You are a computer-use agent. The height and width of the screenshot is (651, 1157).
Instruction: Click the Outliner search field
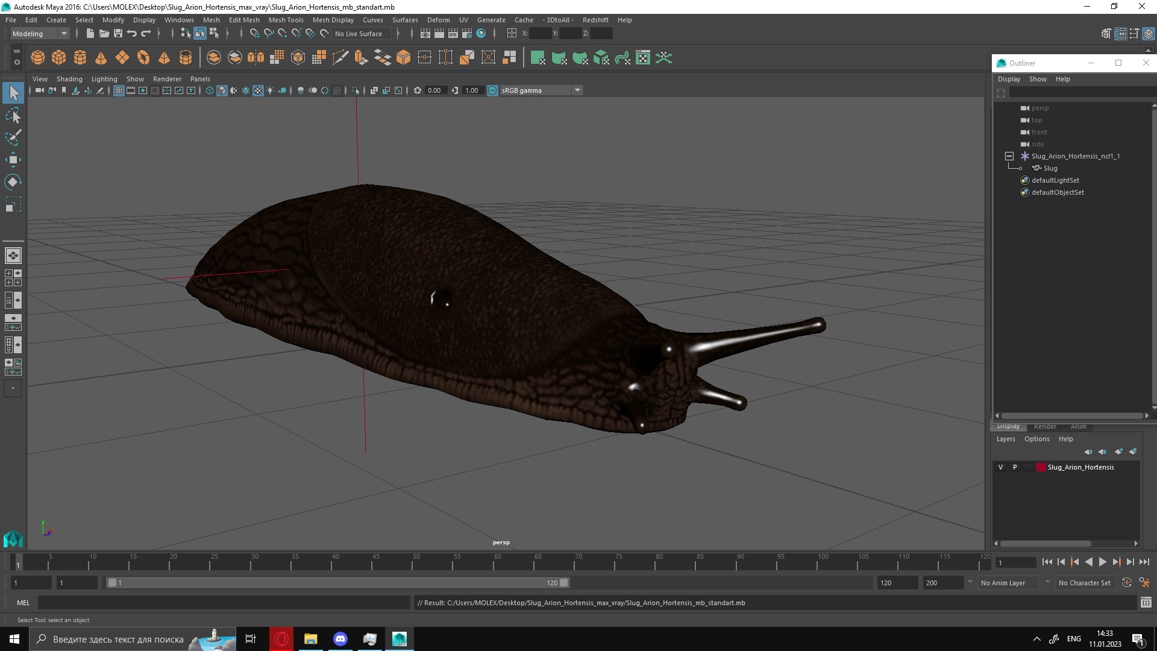(x=1082, y=93)
